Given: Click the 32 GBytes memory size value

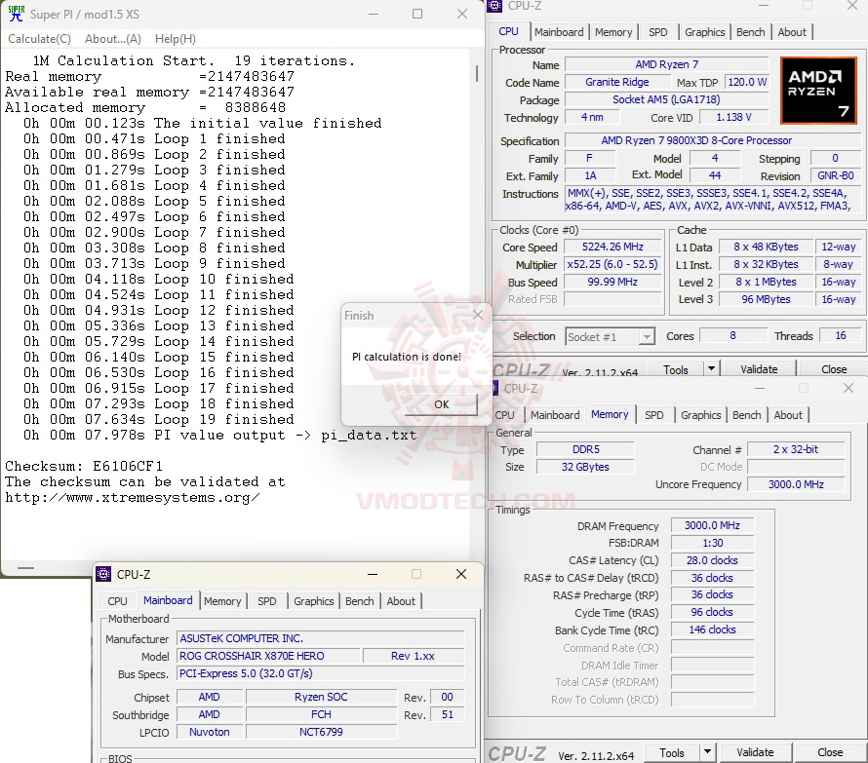Looking at the screenshot, I should pos(585,467).
